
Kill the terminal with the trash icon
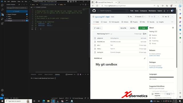point(80,74)
